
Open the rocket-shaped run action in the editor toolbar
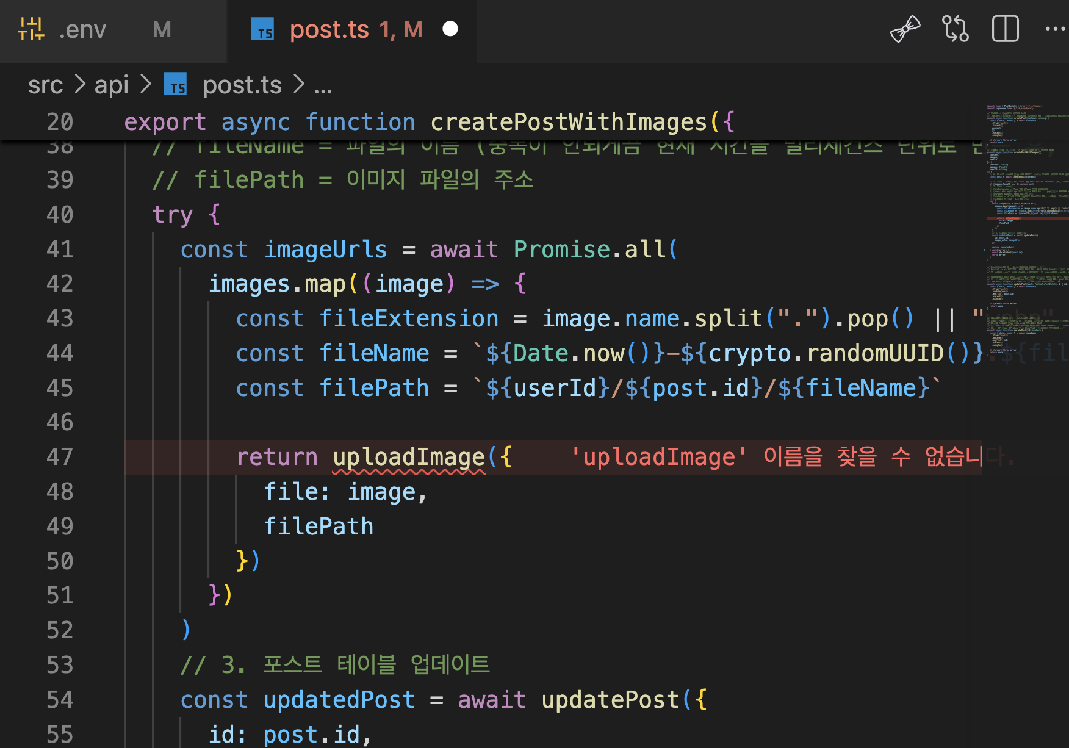[905, 29]
